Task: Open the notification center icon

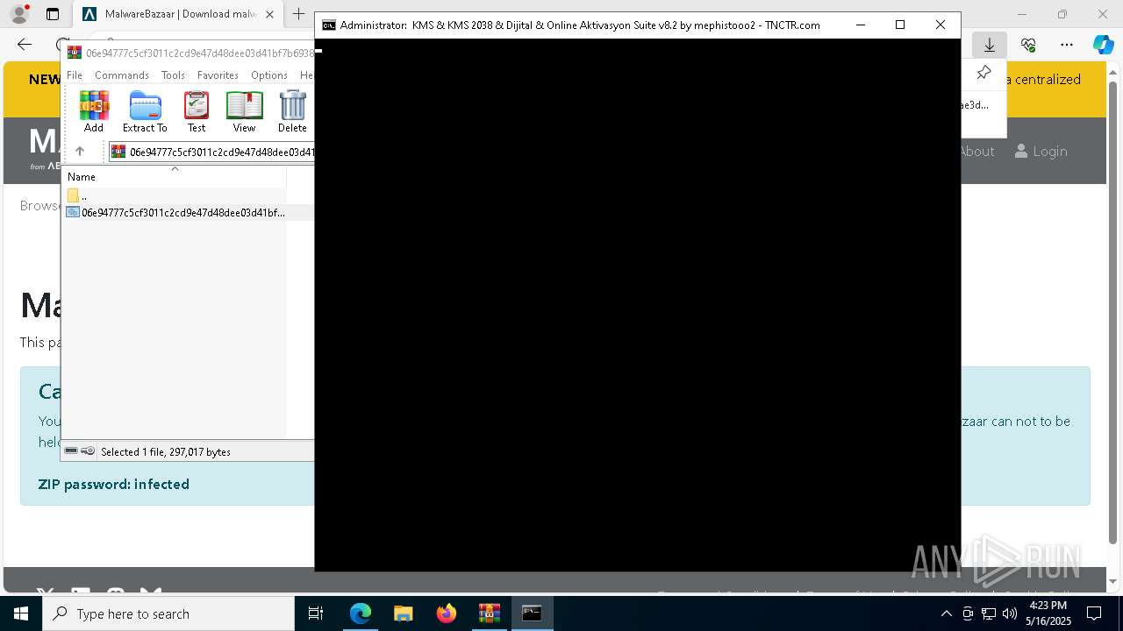Action: 1094,613
